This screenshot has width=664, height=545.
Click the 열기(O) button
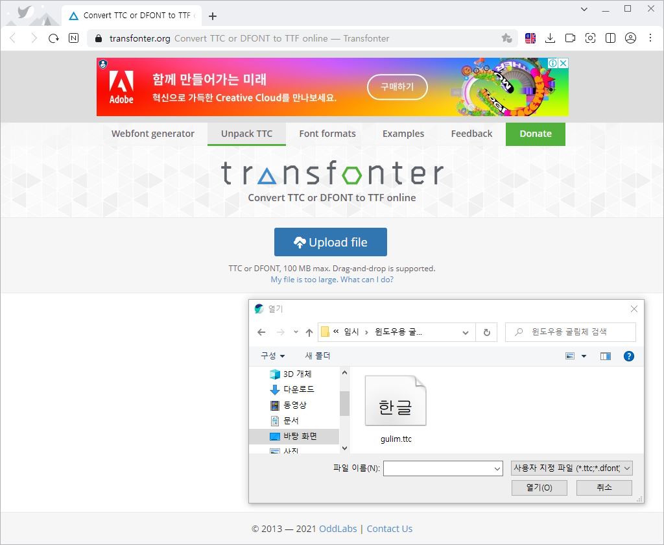539,488
